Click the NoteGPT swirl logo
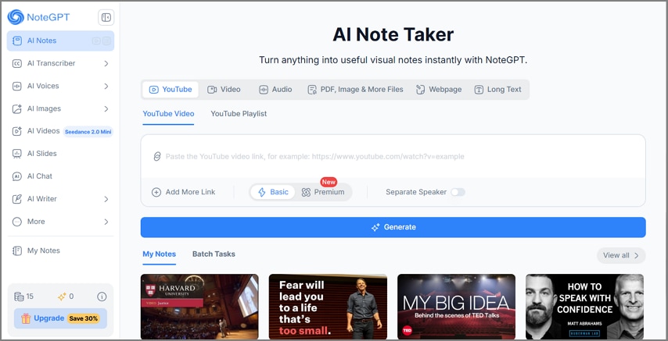668x341 pixels. [16, 17]
